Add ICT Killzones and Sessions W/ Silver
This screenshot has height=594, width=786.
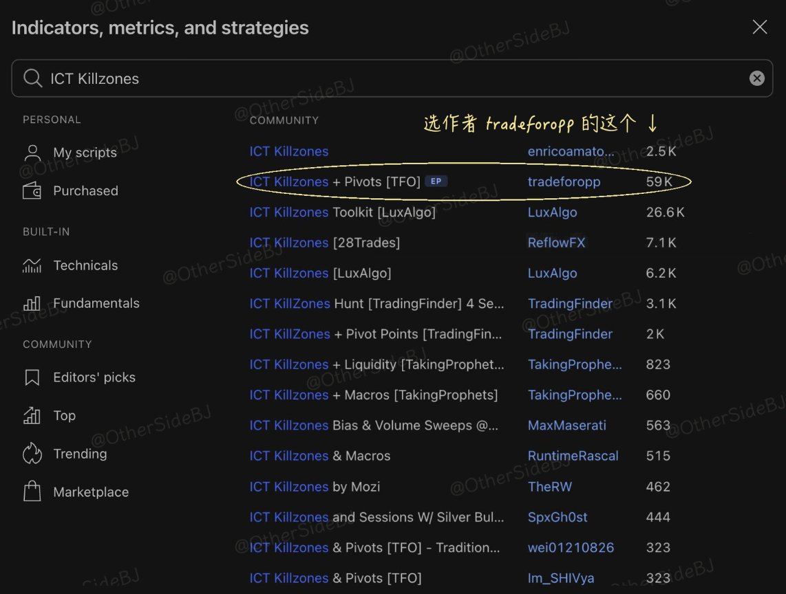click(377, 517)
